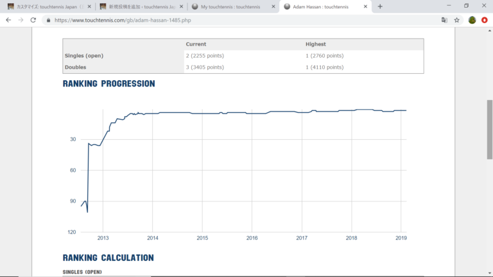This screenshot has width=493, height=277.
Task: Bookmark this page with the star icon
Action: 457,20
